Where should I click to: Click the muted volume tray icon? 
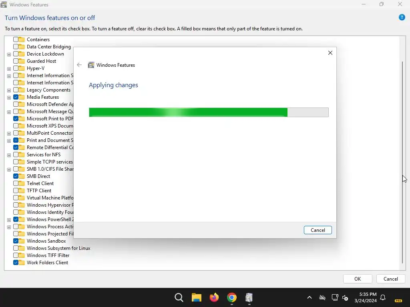click(345, 297)
